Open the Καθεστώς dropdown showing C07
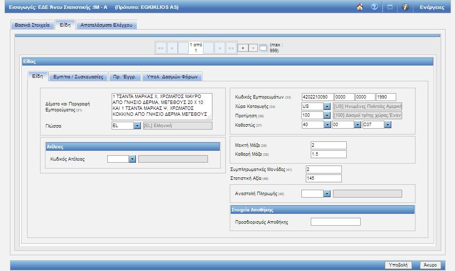Image resolution: width=455 pixels, height=271 pixels. 388,125
